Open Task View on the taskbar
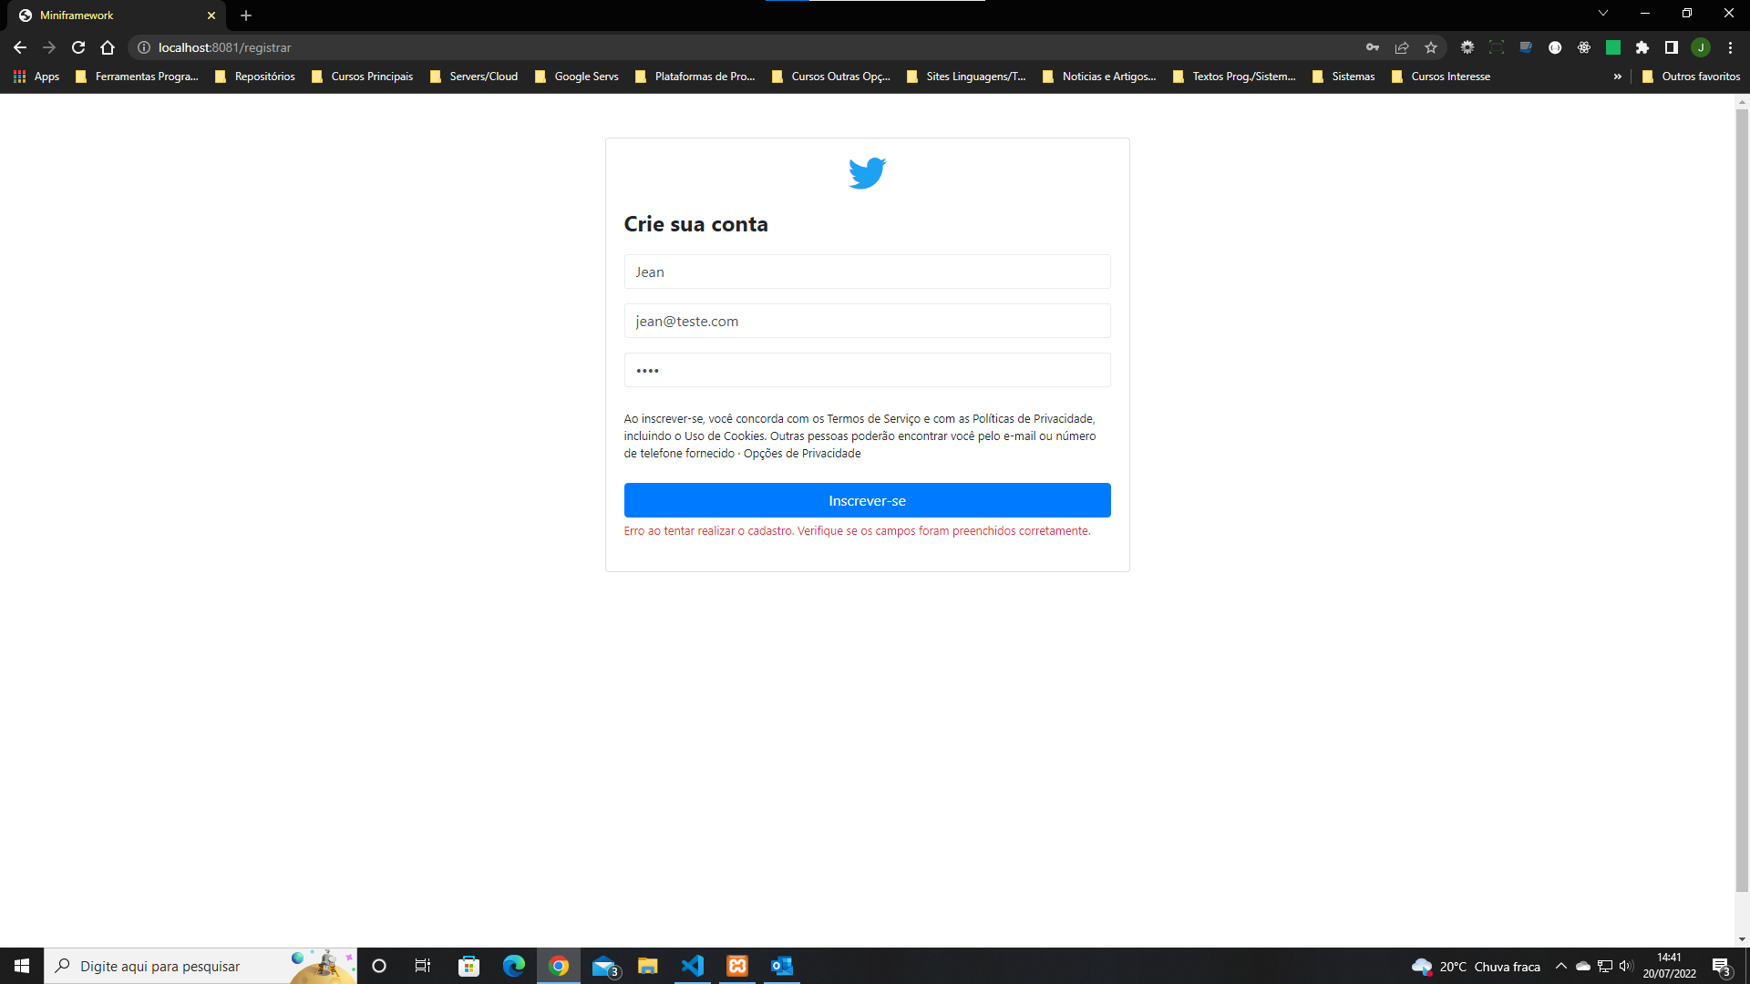This screenshot has width=1750, height=984. tap(423, 966)
